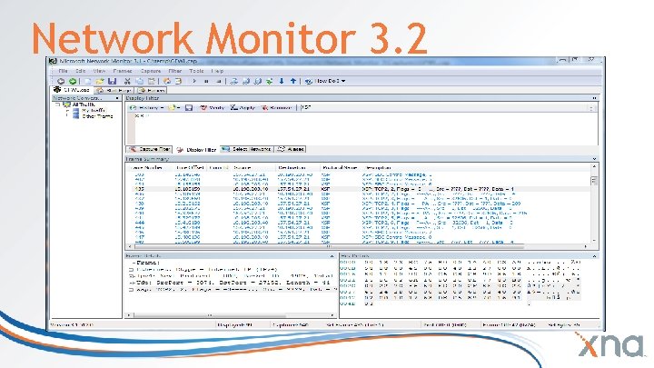Image resolution: width=654 pixels, height=368 pixels.
Task: Start capture with the play icon
Action: 194,81
